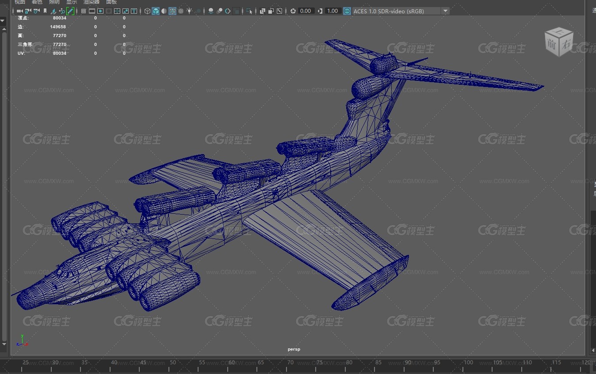Viewport: 596px width, 374px height.
Task: Toggle the Lock Camera icon
Action: tap(28, 11)
